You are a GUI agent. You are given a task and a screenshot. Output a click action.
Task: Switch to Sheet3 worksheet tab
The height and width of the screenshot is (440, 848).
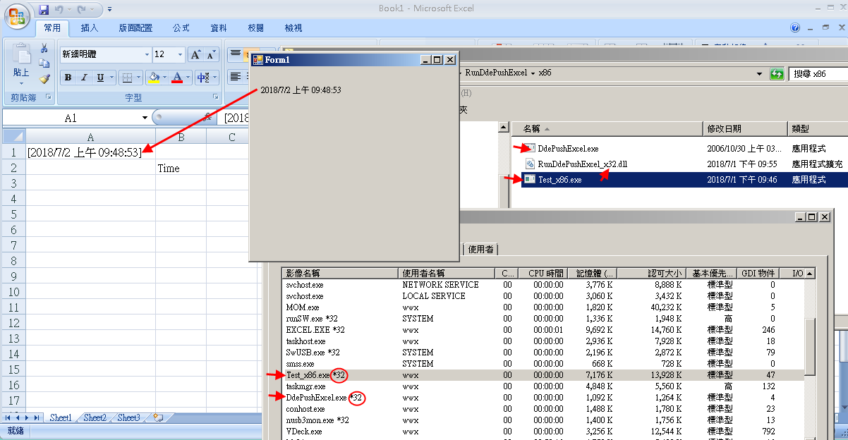[x=128, y=418]
